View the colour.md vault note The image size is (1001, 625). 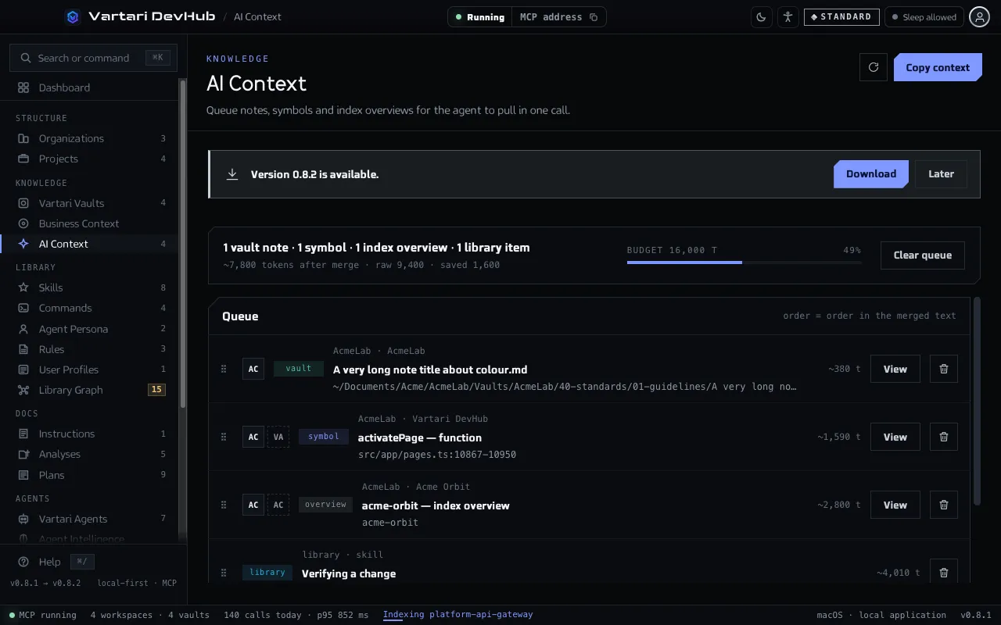[x=895, y=369]
